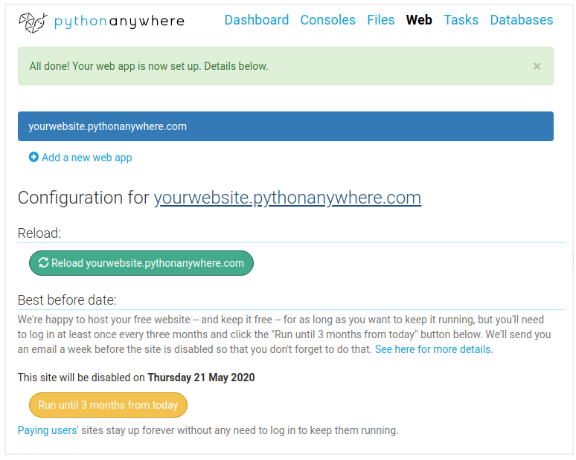Reload yourwebsite.pythonanywhere.com with the green button

coord(141,263)
